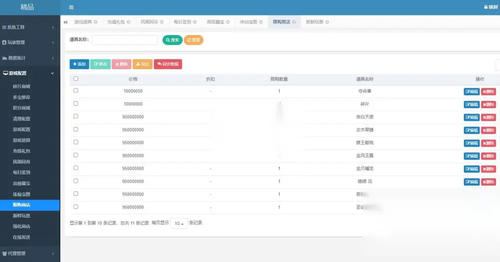The image size is (500, 262).
Task: Lock the screen with 锁屏
Action: [491, 7]
